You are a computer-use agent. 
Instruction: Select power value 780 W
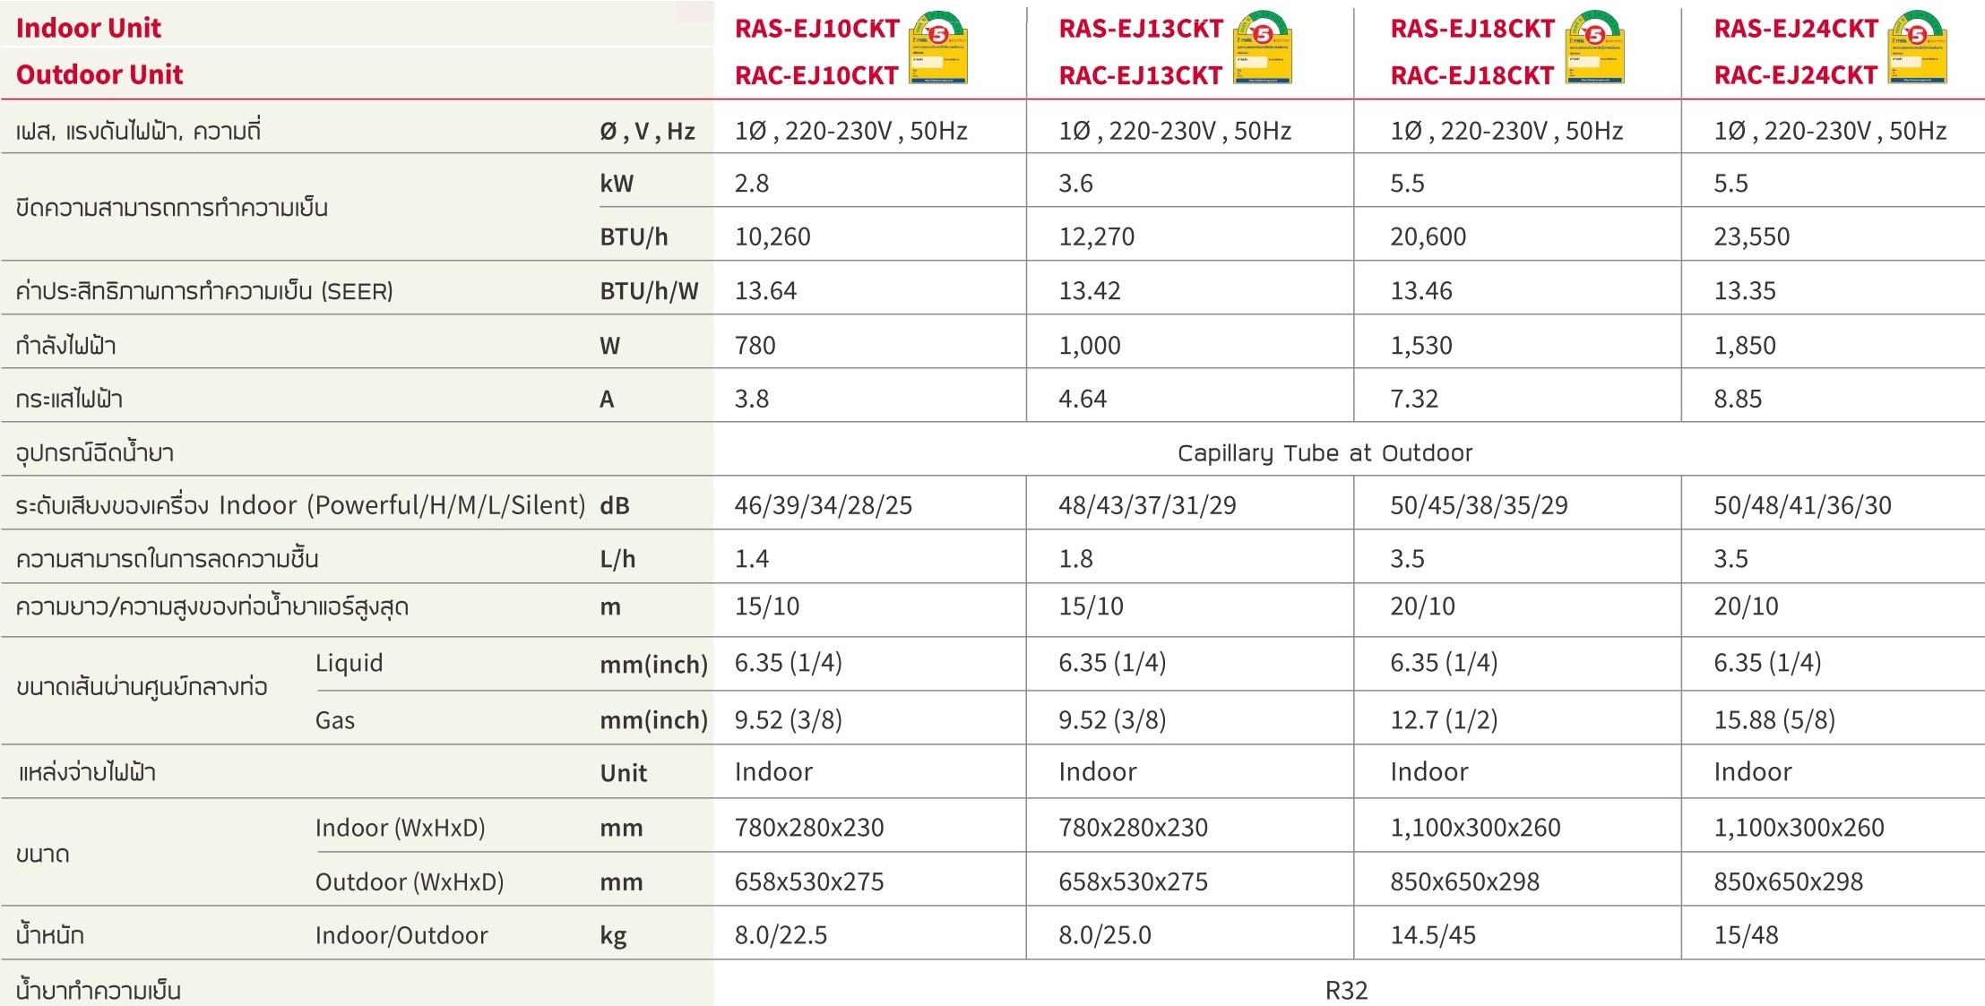pos(755,346)
